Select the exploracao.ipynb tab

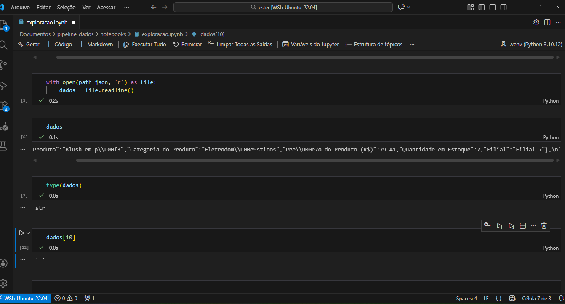tap(46, 22)
